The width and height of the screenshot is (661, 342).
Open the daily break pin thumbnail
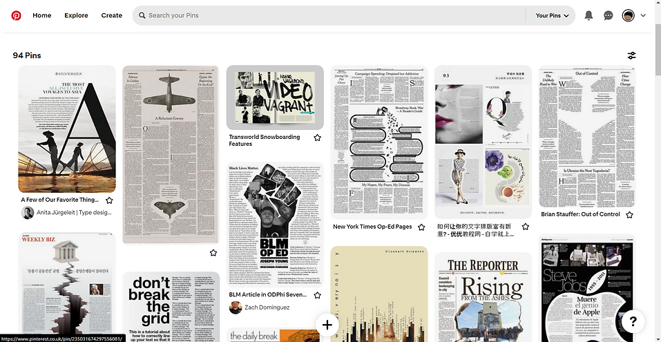[276, 335]
